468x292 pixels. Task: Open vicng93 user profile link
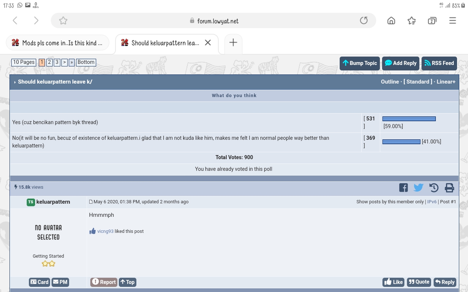pyautogui.click(x=105, y=231)
